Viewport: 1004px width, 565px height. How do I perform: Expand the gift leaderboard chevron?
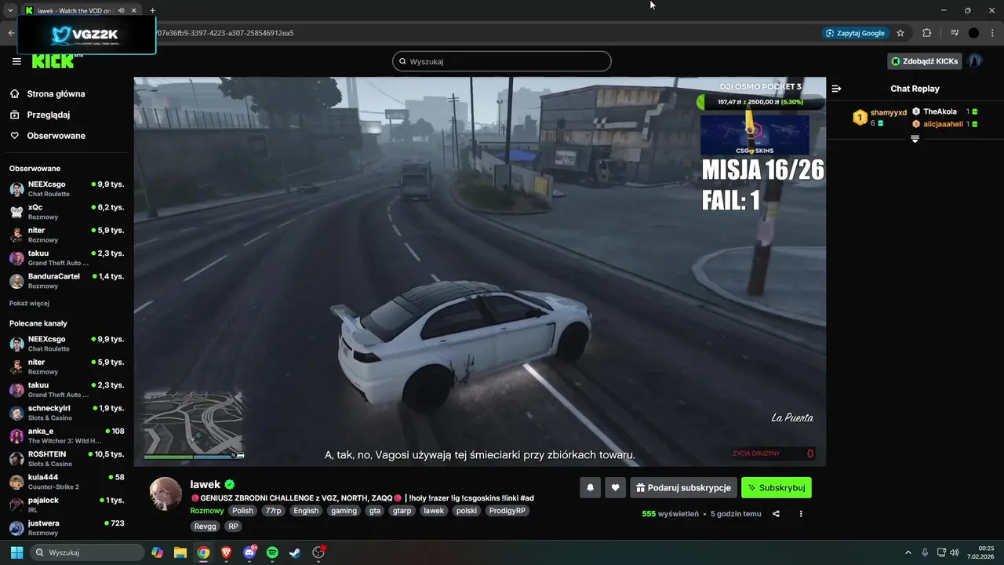(x=915, y=139)
